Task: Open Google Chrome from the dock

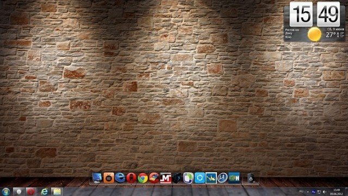Action: pyautogui.click(x=142, y=178)
